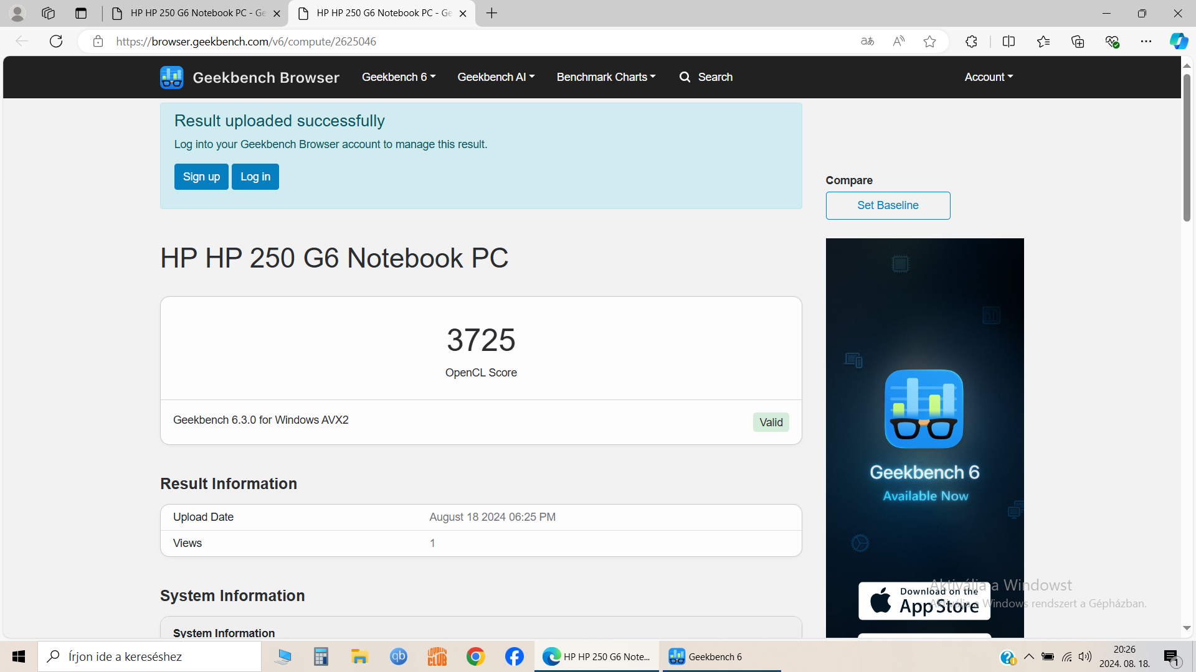Image resolution: width=1196 pixels, height=672 pixels.
Task: Show hidden tray icons chevron
Action: [x=1028, y=656]
